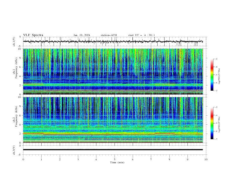Click the '8' tick on ch.2 frequency axis
Screen dimensions: 232x179
[x=21, y=106]
